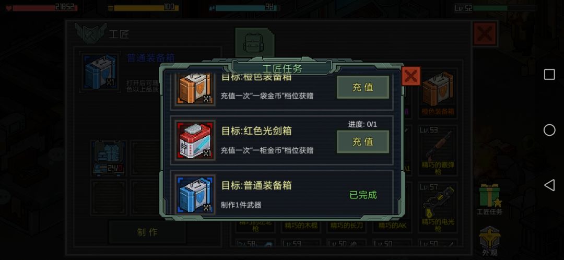Close the 工匠 craftsman window with X

click(485, 34)
